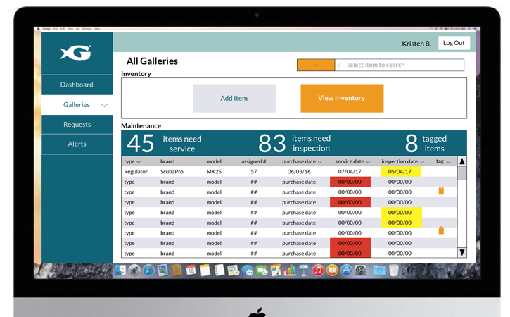Select Galleries in the sidebar
Screen dimensions: 510x317
77,104
